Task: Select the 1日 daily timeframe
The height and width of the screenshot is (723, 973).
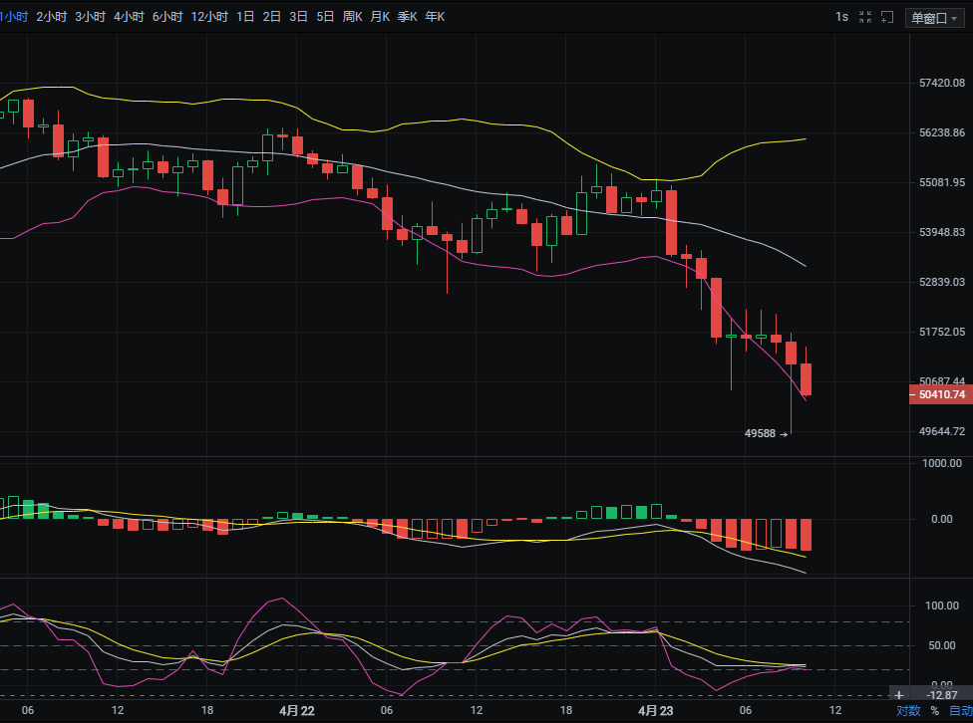Action: pyautogui.click(x=245, y=17)
